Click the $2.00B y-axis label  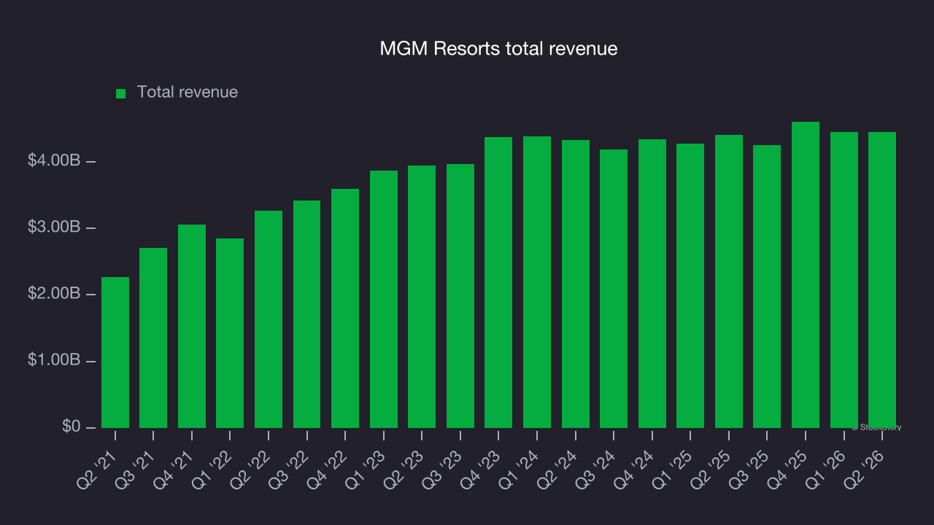[x=53, y=294]
